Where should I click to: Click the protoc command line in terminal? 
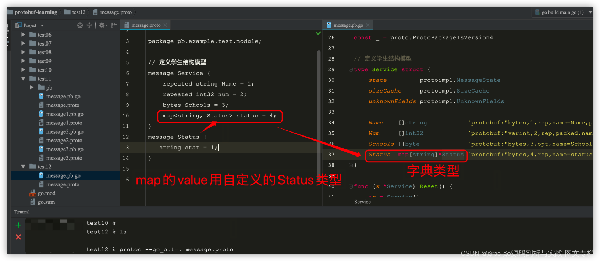[x=160, y=249]
